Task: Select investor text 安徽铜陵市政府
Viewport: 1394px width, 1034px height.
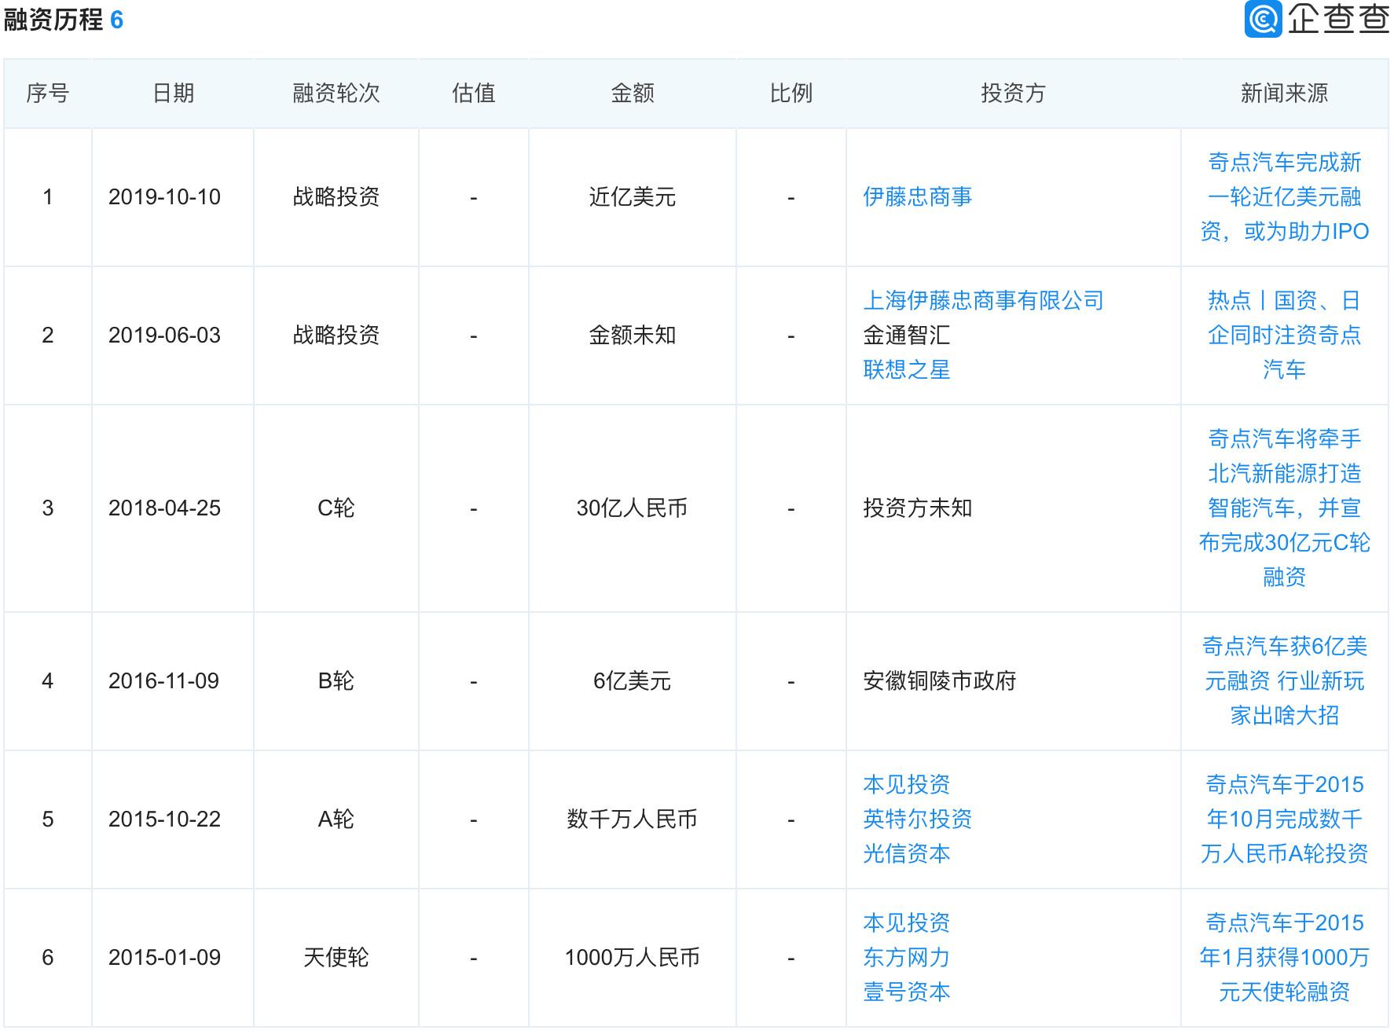Action: point(939,680)
